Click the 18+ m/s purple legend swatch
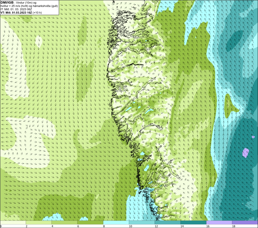This screenshot has width=258, height=228. 245,223
